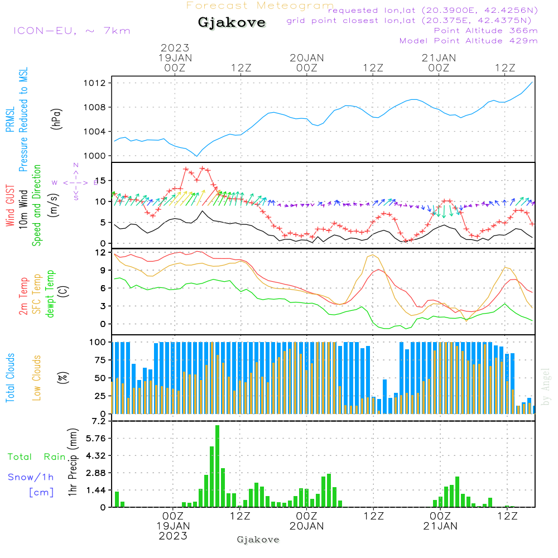Click the blue 'Total Clouds' label

10,378
